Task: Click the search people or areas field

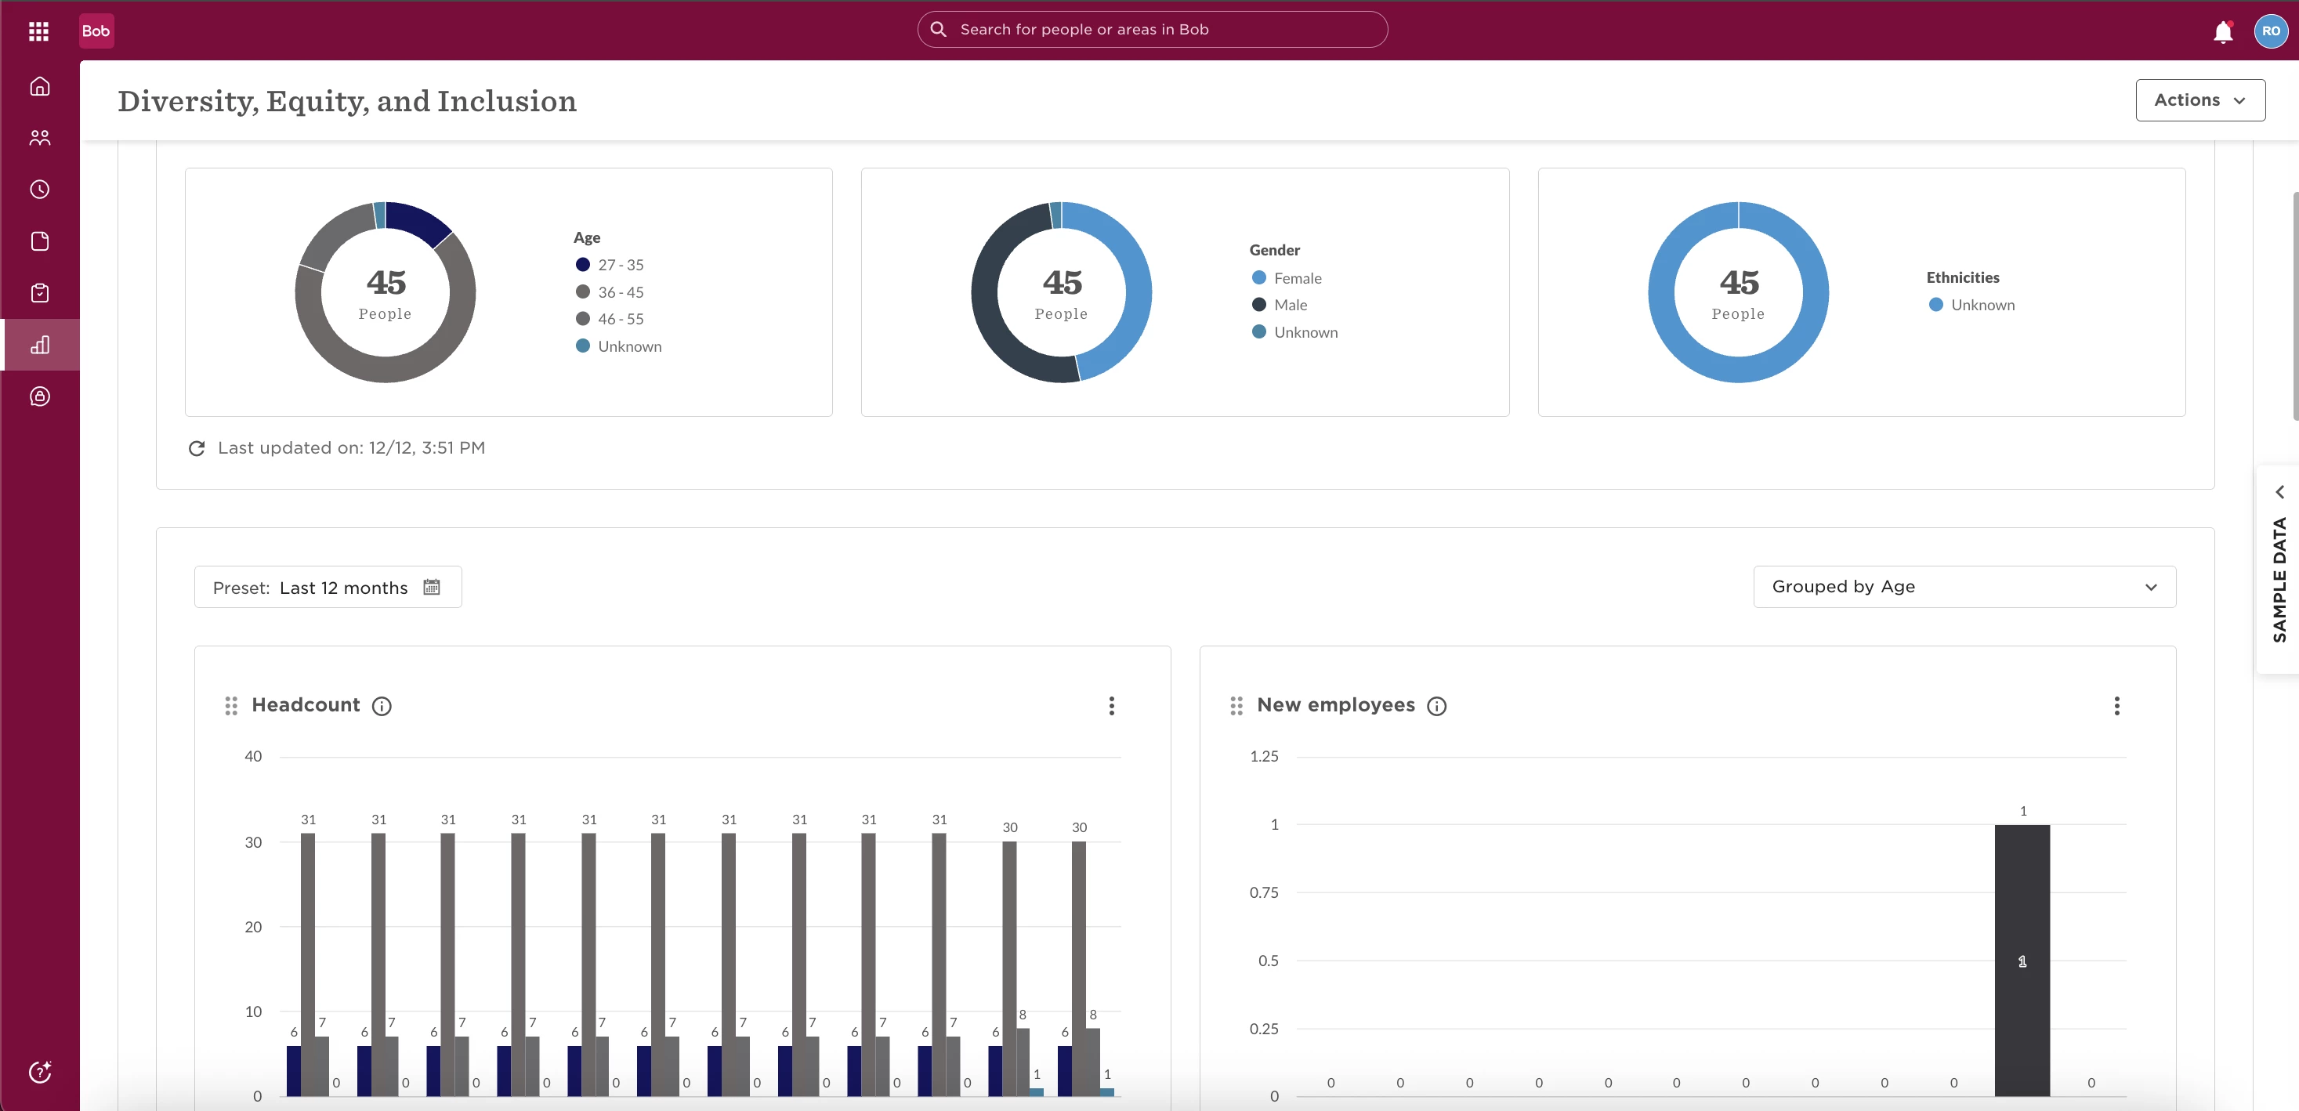Action: coord(1152,30)
